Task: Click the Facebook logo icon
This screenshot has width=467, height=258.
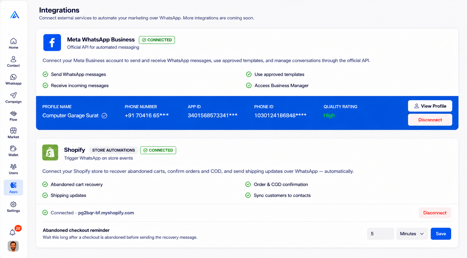Action: (52, 43)
